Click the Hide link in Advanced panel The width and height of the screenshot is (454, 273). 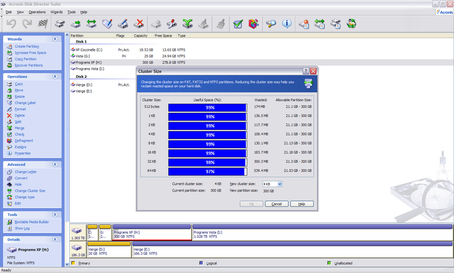18,185
